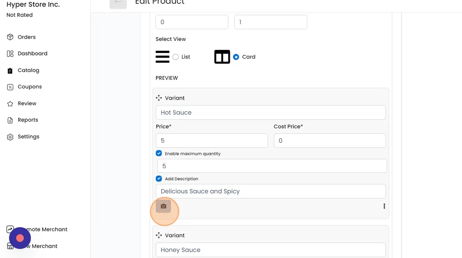Open the three-dot menu for Hot Sauce variant
Image resolution: width=462 pixels, height=258 pixels.
[384, 206]
